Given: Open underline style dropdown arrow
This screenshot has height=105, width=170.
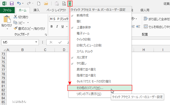Looking at the screenshot, I should (67, 26).
